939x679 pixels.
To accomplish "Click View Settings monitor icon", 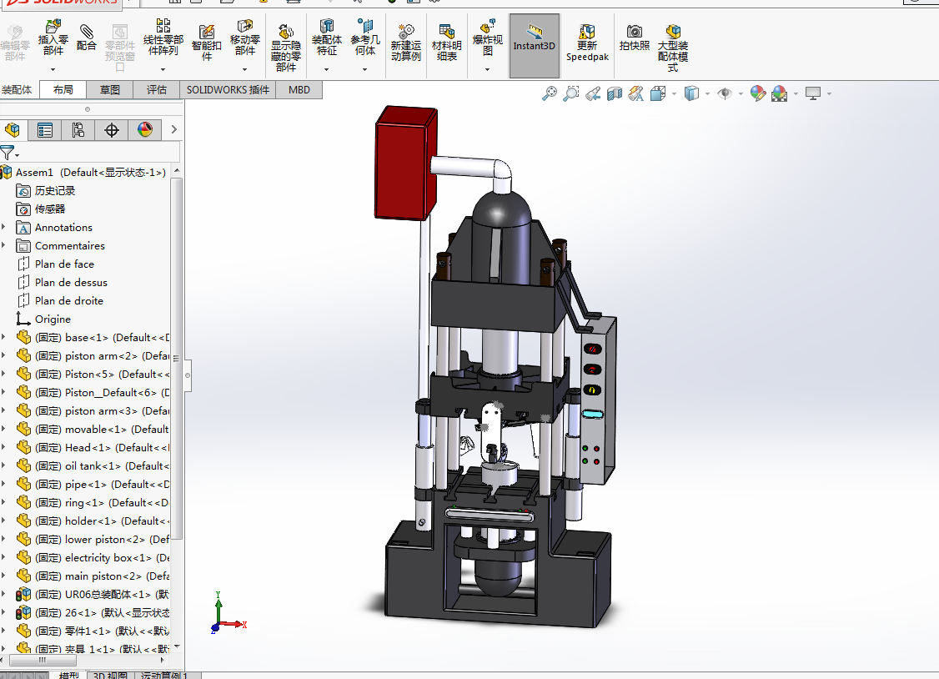I will pyautogui.click(x=813, y=93).
